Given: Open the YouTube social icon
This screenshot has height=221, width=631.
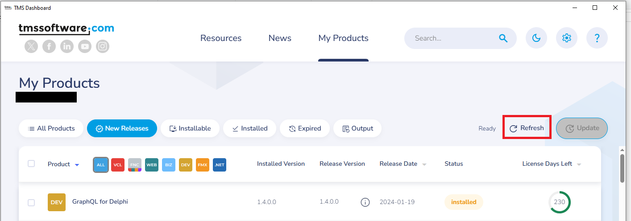Looking at the screenshot, I should 85,46.
